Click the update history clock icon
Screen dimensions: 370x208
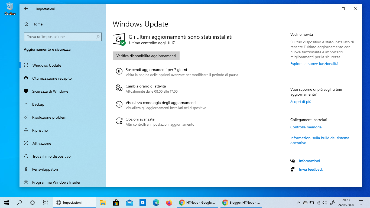point(119,104)
